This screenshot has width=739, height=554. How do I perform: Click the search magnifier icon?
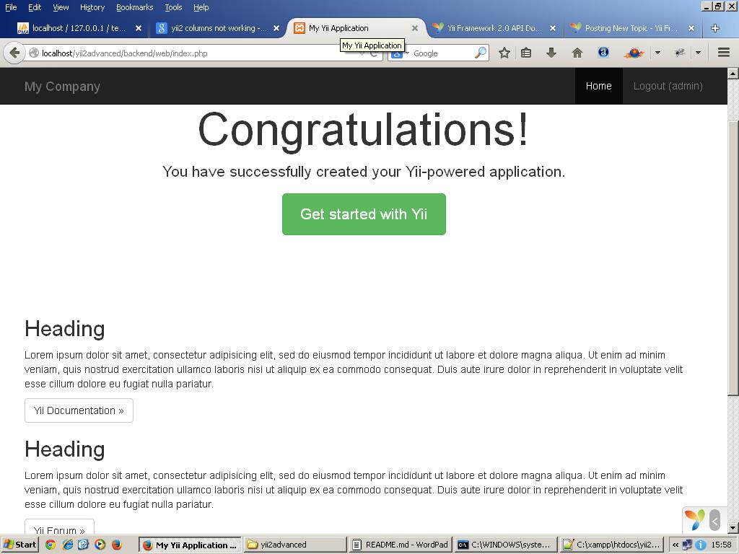coord(480,53)
